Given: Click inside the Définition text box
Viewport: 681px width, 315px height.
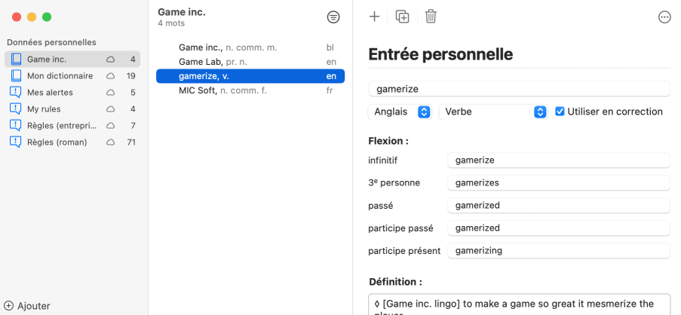Looking at the screenshot, I should [519, 304].
